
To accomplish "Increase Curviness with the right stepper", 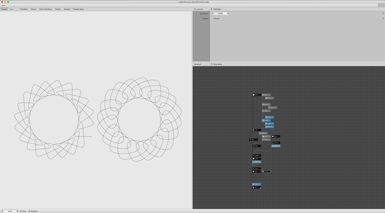I will (228, 13).
